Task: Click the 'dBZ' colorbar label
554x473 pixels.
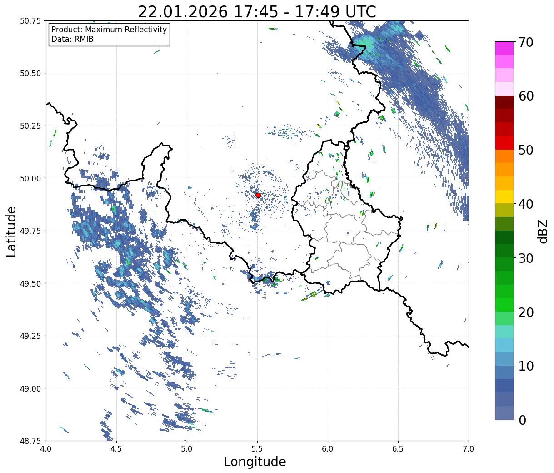Action: (543, 231)
